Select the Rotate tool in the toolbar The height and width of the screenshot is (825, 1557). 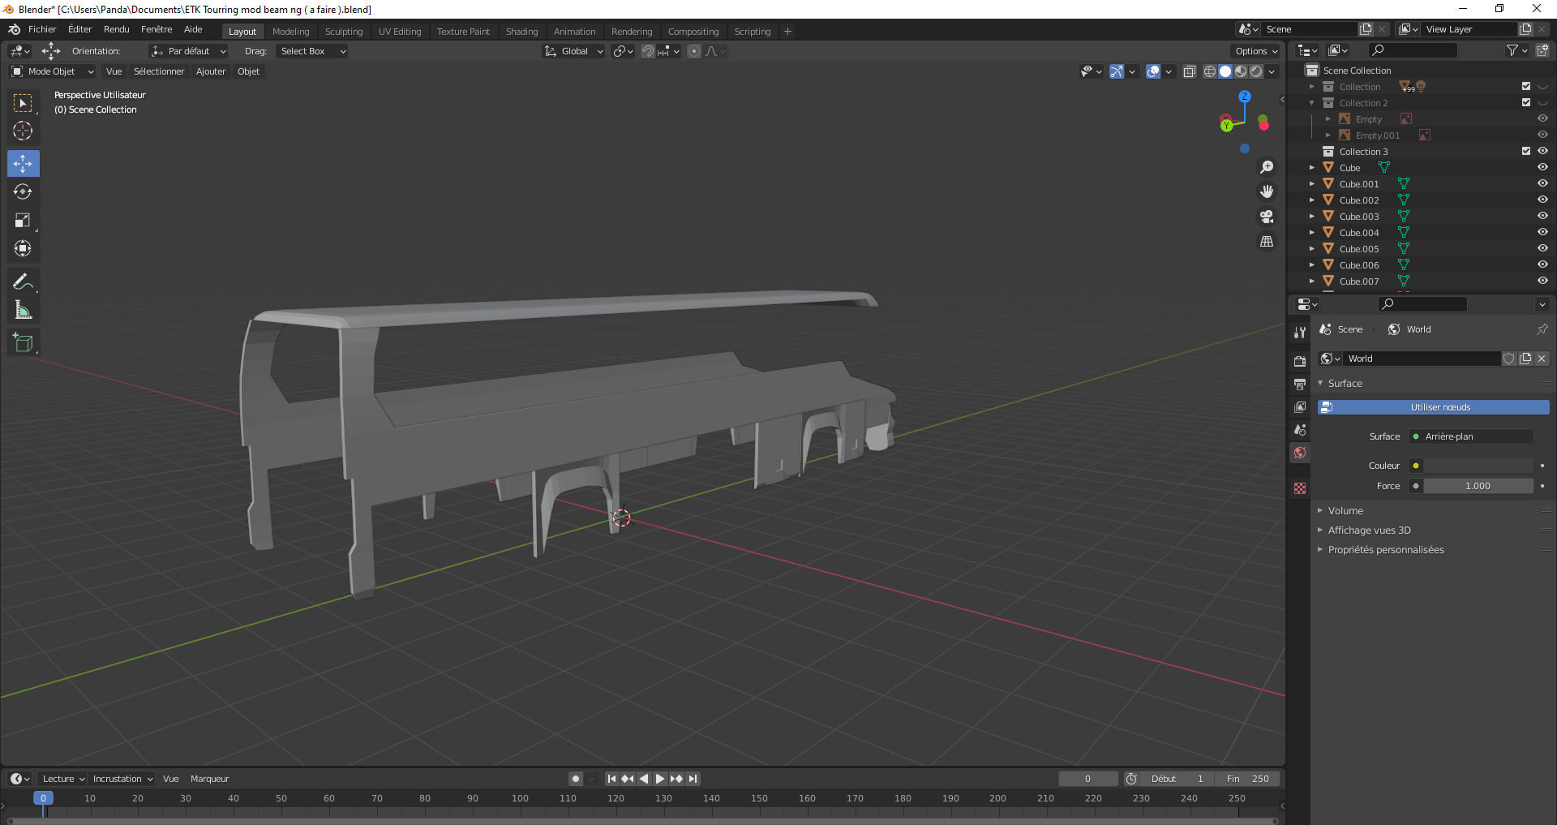(23, 192)
